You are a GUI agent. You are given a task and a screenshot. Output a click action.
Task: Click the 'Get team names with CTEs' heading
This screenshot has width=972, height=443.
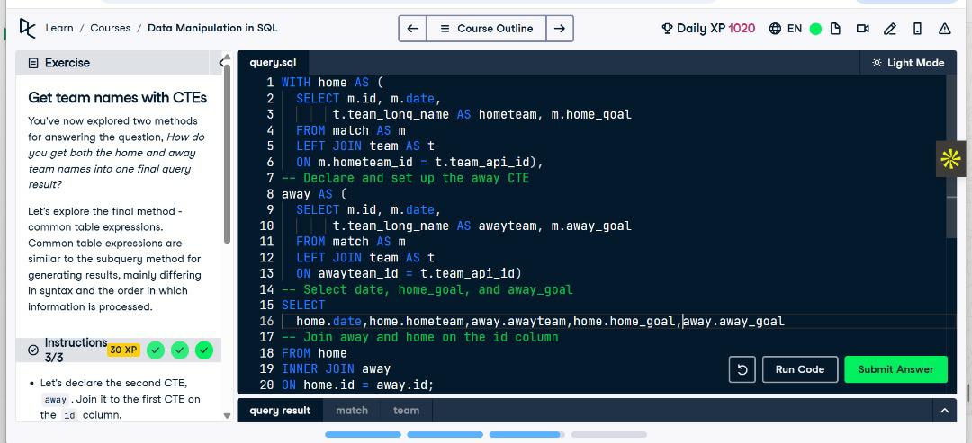click(x=117, y=98)
